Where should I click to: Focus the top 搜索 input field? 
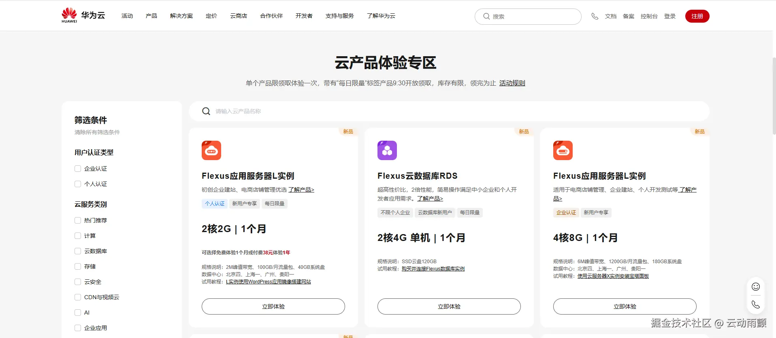tap(528, 17)
